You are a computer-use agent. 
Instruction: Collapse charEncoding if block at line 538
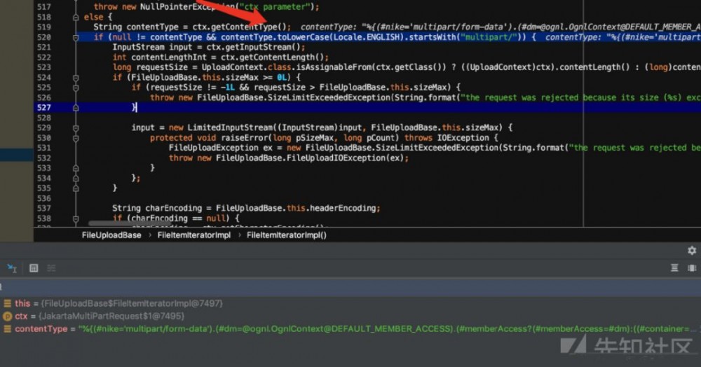coord(76,219)
